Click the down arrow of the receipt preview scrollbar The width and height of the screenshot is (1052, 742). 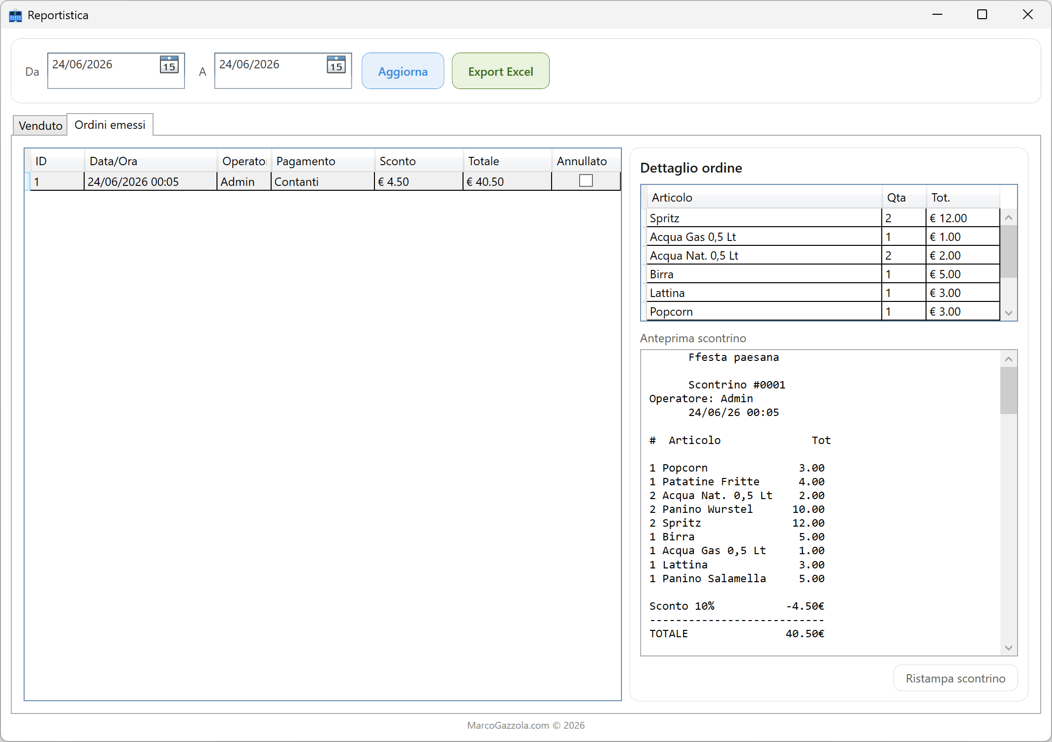click(1009, 648)
